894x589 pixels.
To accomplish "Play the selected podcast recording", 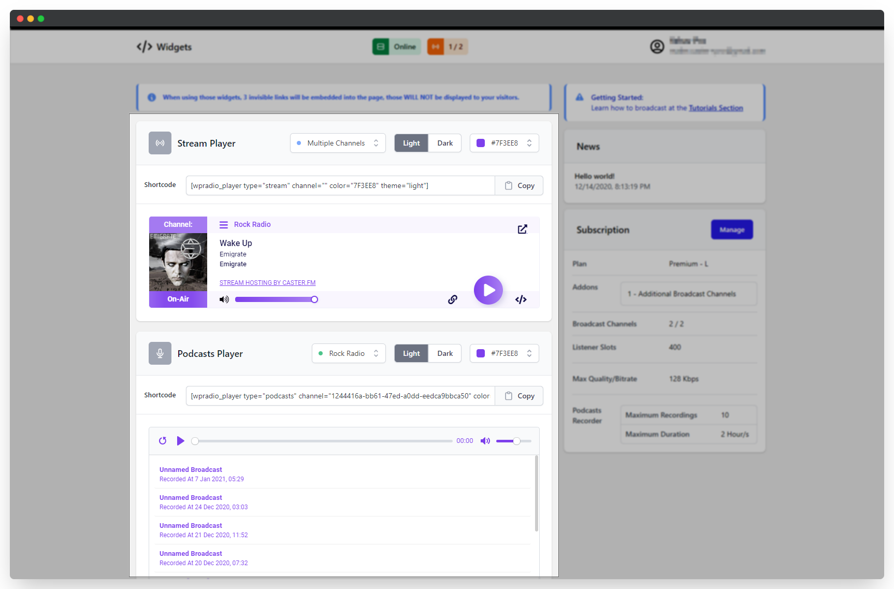I will pos(180,441).
